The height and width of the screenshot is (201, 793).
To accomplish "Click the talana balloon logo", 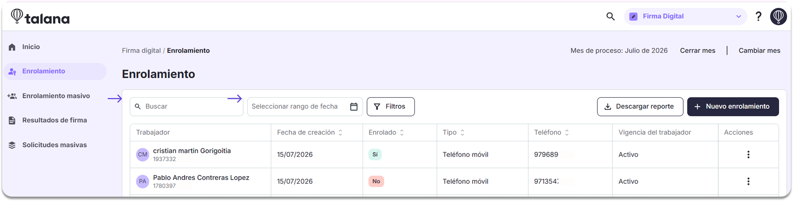I will (x=40, y=17).
